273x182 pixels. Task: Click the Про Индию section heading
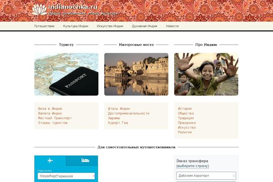coord(206,45)
